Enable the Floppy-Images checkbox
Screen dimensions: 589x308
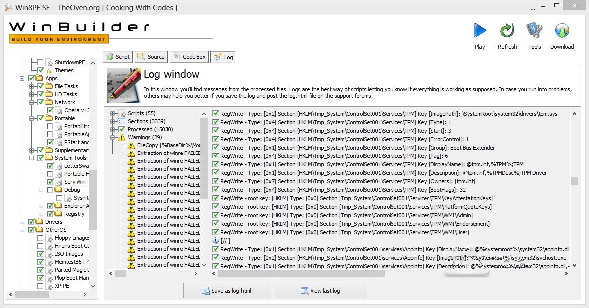[x=40, y=238]
